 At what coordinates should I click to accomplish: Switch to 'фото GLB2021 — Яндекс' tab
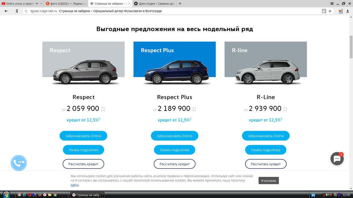(x=66, y=4)
